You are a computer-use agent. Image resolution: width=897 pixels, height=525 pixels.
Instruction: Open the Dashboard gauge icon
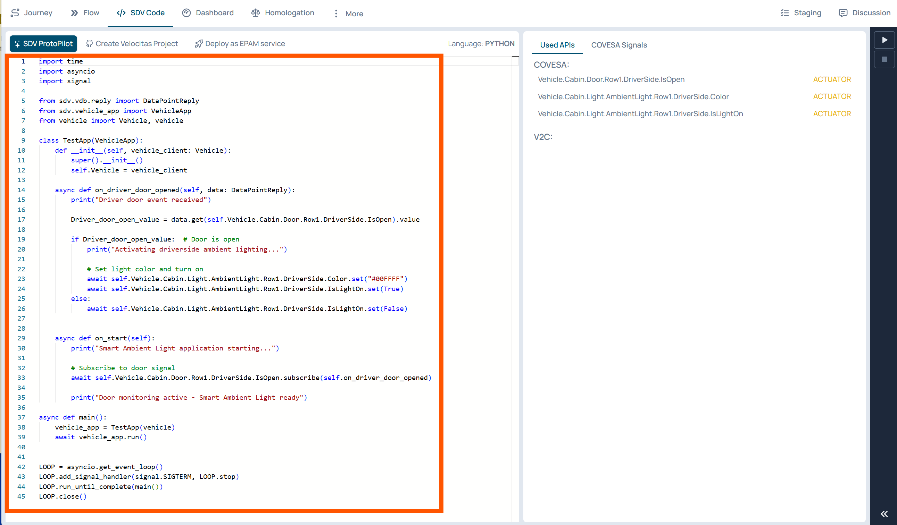pos(186,13)
